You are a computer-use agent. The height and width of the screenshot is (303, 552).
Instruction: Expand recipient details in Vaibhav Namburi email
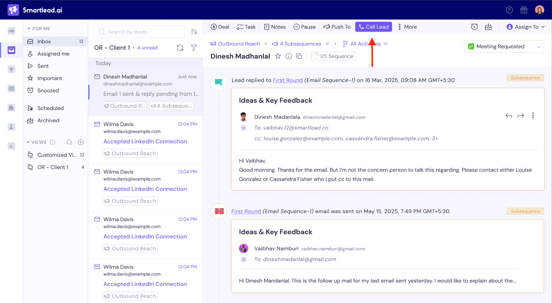244,259
